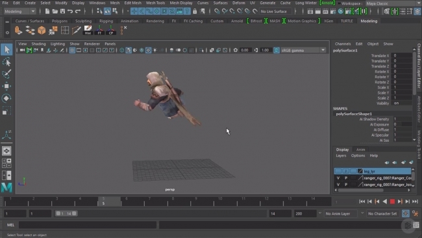Open the No Character Set dropdown
The image size is (422, 238).
click(x=382, y=213)
